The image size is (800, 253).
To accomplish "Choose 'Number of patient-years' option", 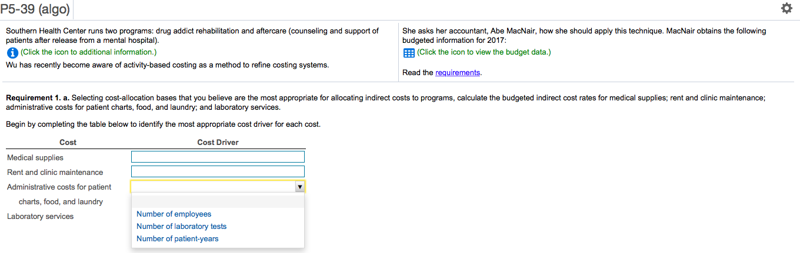I will (x=177, y=239).
